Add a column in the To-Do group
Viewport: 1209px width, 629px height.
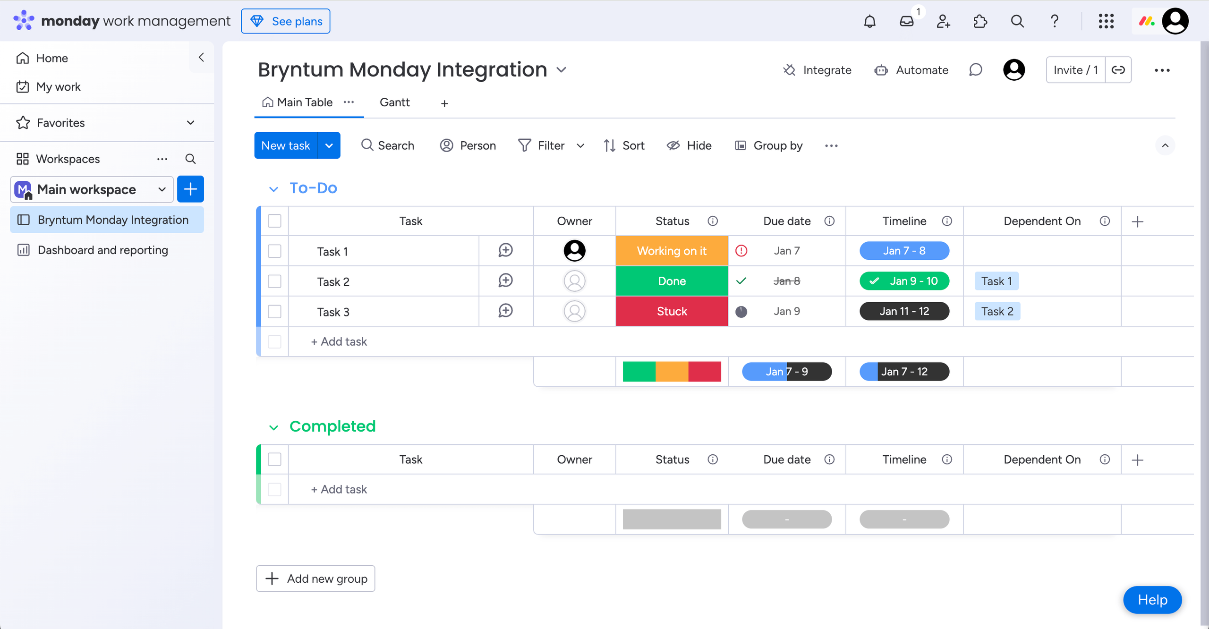tap(1138, 221)
